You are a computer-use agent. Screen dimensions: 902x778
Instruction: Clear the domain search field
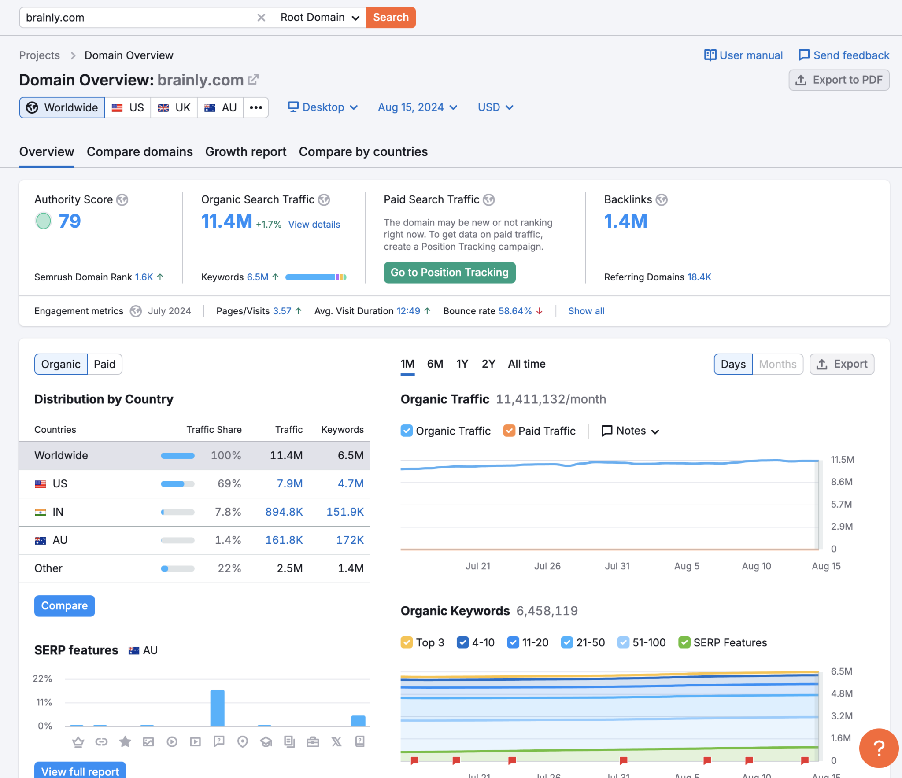(261, 18)
